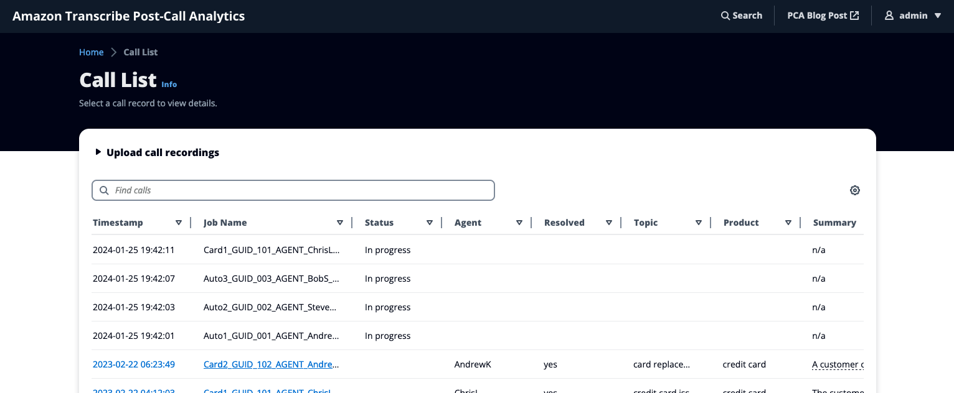Click the Auto2_GUID_002_AGENT_Steve job name
Image resolution: width=954 pixels, height=393 pixels.
tap(270, 307)
